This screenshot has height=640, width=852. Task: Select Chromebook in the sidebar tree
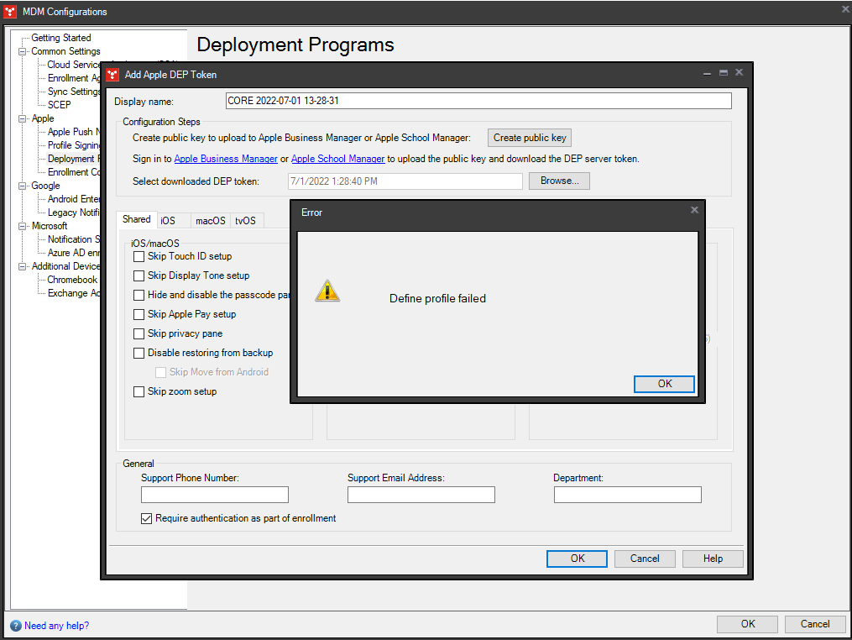pyautogui.click(x=72, y=279)
